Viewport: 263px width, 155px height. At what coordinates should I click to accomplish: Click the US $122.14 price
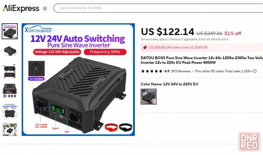click(167, 32)
